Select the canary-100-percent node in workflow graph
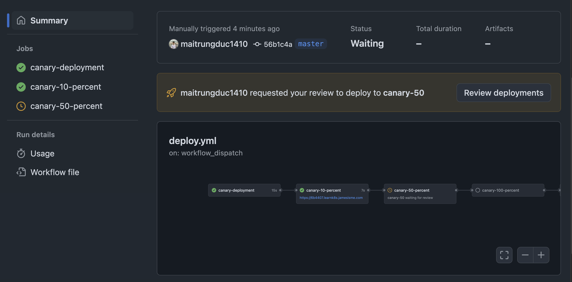Screen dimensions: 572x282 [x=508, y=190]
